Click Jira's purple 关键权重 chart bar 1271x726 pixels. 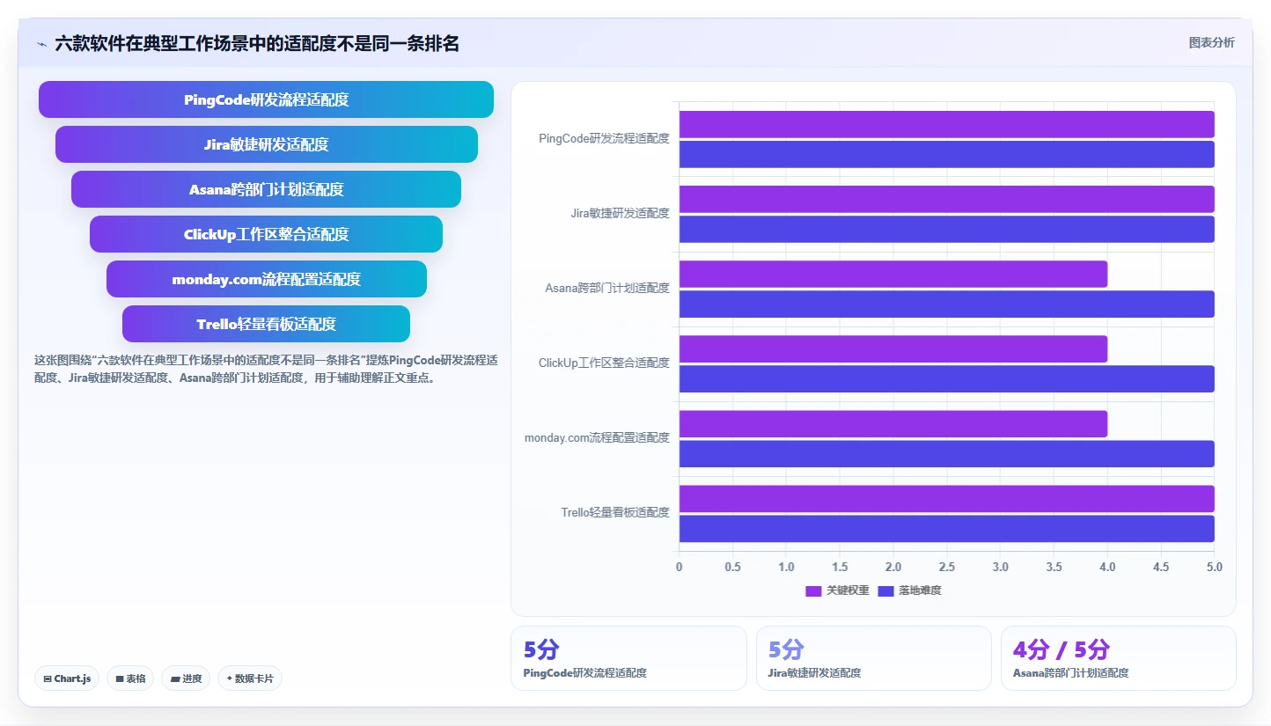tap(946, 199)
